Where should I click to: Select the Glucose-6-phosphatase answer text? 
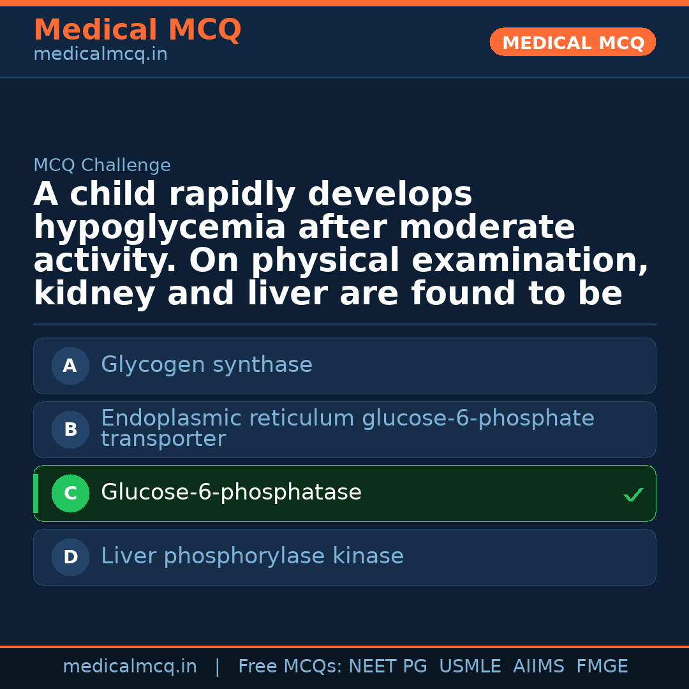[x=231, y=493]
